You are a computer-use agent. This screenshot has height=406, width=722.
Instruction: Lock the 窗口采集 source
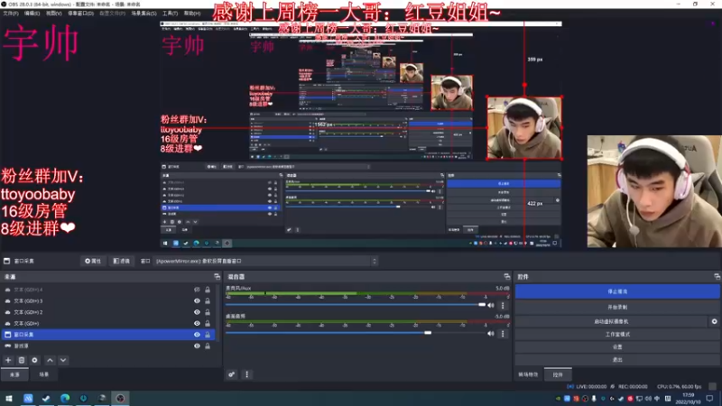pyautogui.click(x=208, y=335)
